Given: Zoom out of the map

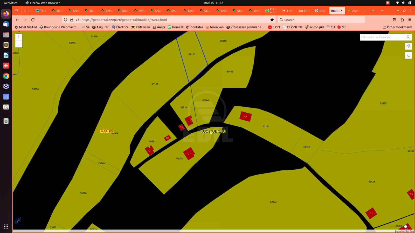Looking at the screenshot, I should tap(19, 44).
